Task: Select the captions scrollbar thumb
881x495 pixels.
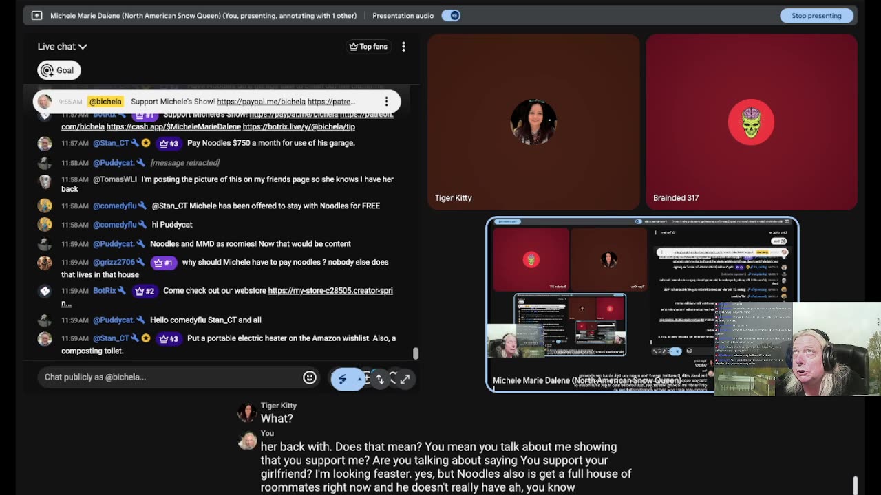Action: click(x=856, y=485)
